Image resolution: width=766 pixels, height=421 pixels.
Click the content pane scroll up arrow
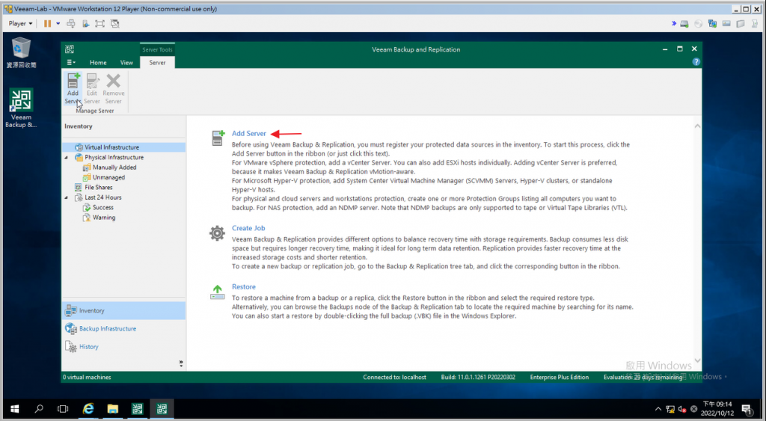697,126
